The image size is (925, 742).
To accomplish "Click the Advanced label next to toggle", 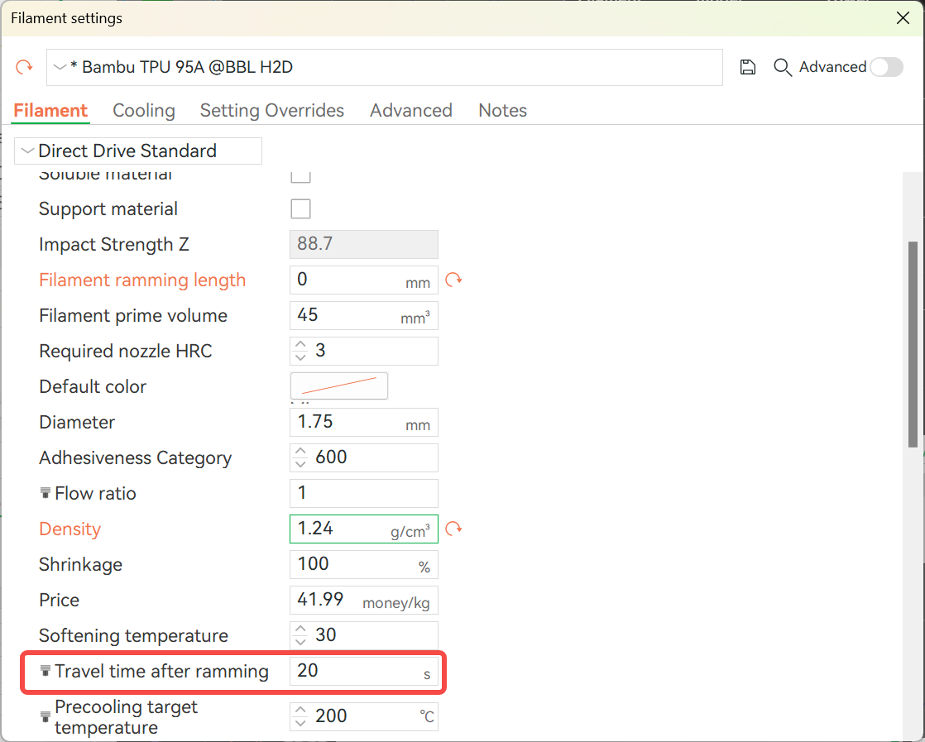I will coord(832,67).
